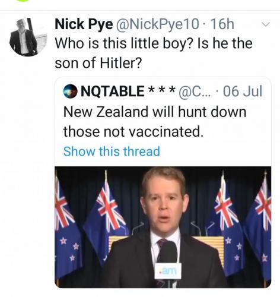The width and height of the screenshot is (280, 297).
Task: Open the small NQTABLE profile avatar
Action: click(70, 91)
